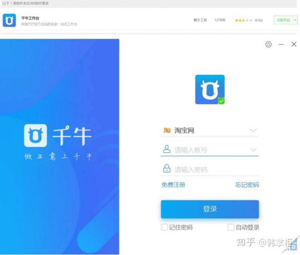The image size is (300, 255).
Task: Click the star rating for 千牛工作台
Action: [244, 20]
